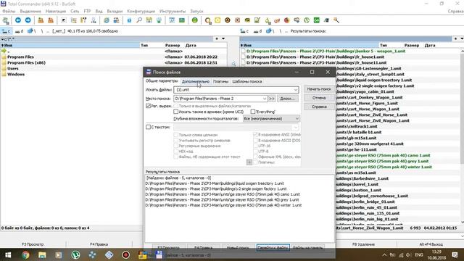
Task: Click the 'Диски...' button
Action: (x=287, y=99)
